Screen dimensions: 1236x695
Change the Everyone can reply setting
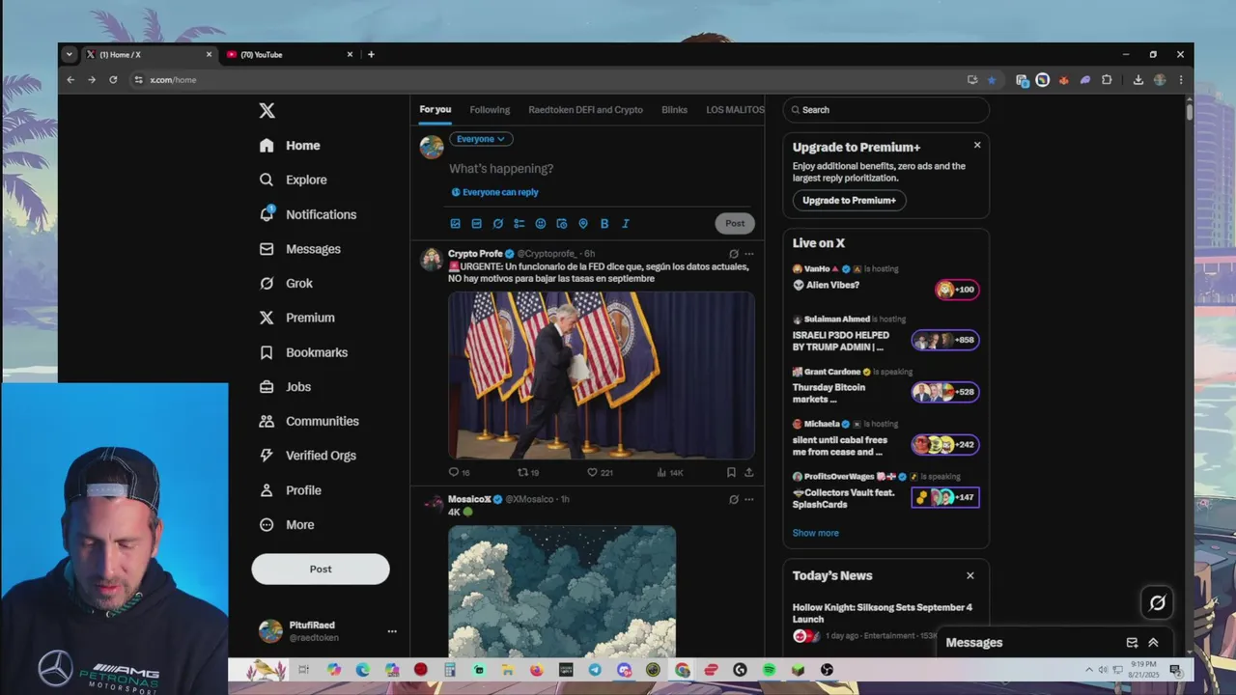pyautogui.click(x=495, y=192)
